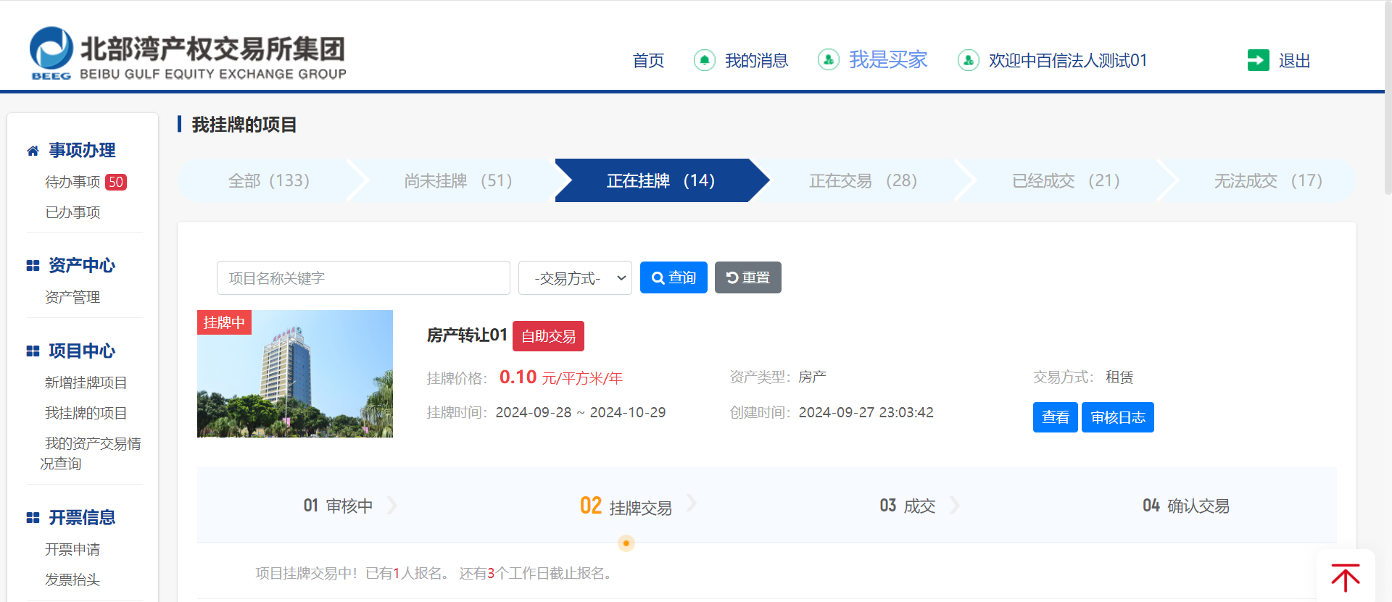1392x602 pixels.
Task: Open 我的资产交易情况查询 in the sidebar
Action: (x=91, y=453)
